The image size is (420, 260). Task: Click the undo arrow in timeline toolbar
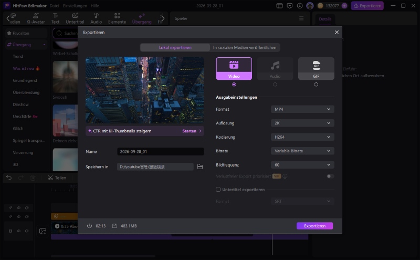[9, 178]
